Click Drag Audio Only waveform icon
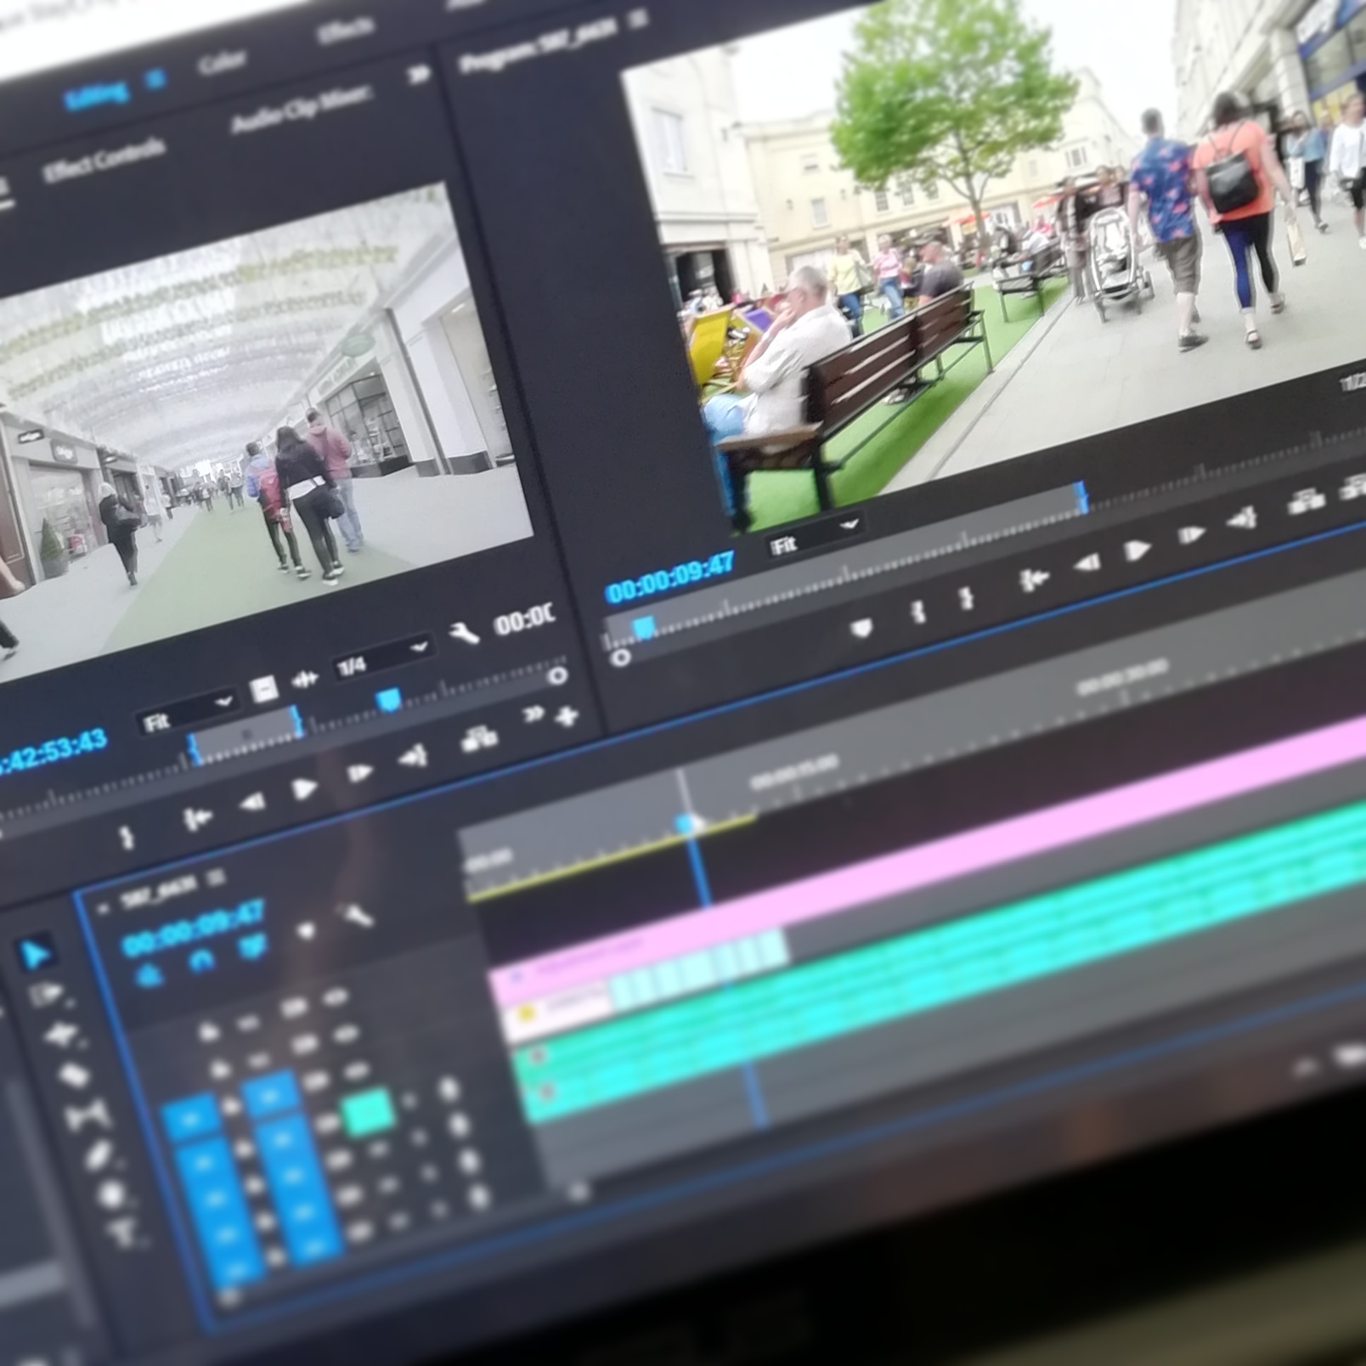This screenshot has height=1366, width=1366. click(305, 679)
